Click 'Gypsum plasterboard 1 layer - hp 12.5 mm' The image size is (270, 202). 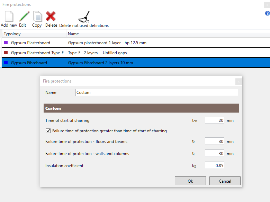[x=107, y=43]
